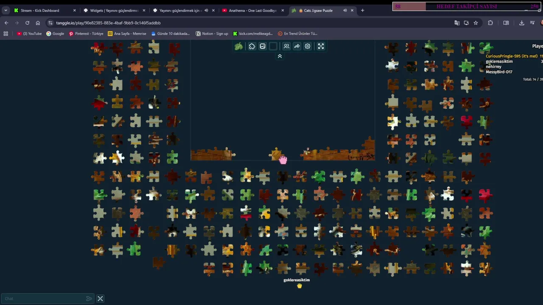Open media controls icon
The height and width of the screenshot is (305, 543).
[532, 23]
